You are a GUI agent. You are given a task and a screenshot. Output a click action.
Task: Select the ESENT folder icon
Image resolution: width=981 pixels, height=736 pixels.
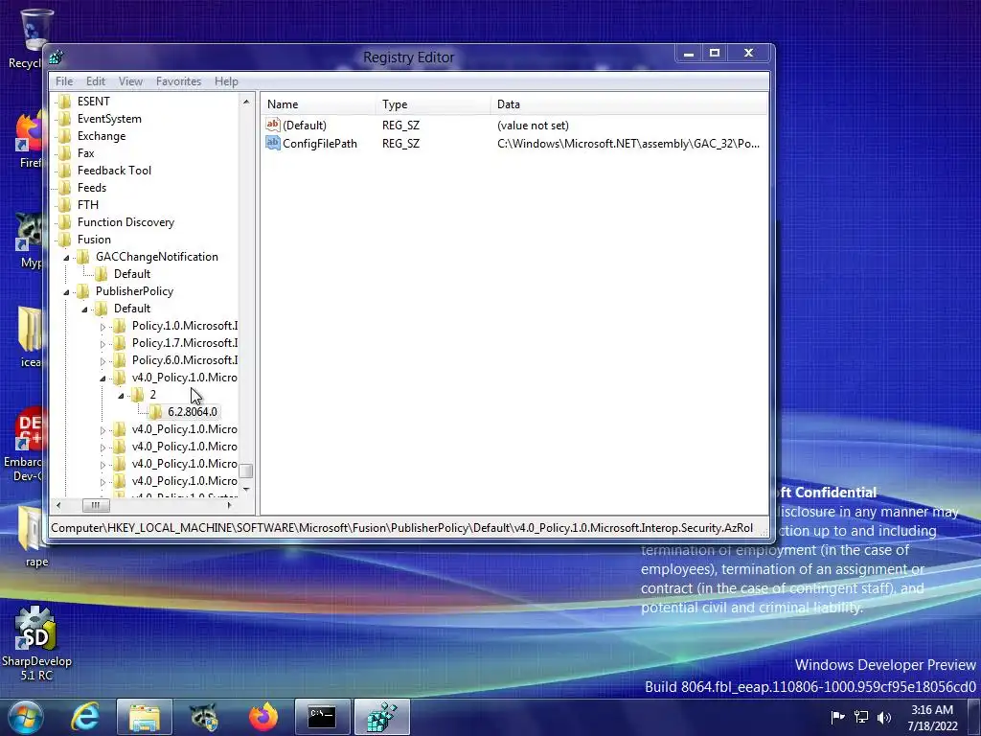click(x=64, y=102)
